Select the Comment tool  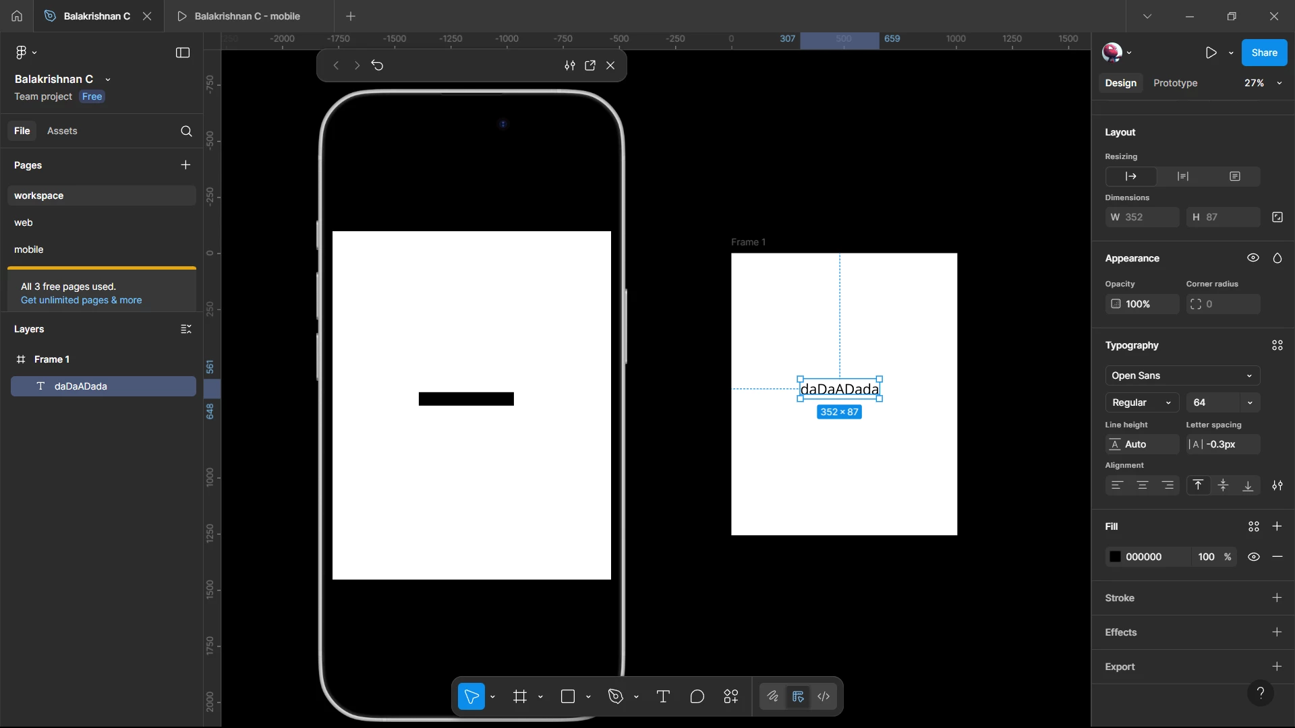click(697, 696)
